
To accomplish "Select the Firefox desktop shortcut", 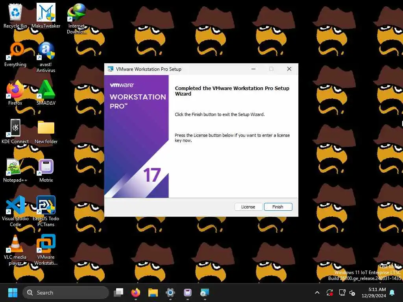I will pos(15,93).
